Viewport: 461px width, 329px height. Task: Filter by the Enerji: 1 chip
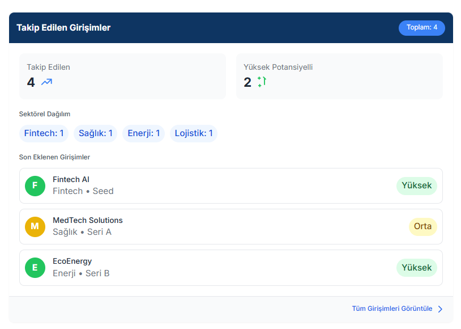[x=143, y=134]
